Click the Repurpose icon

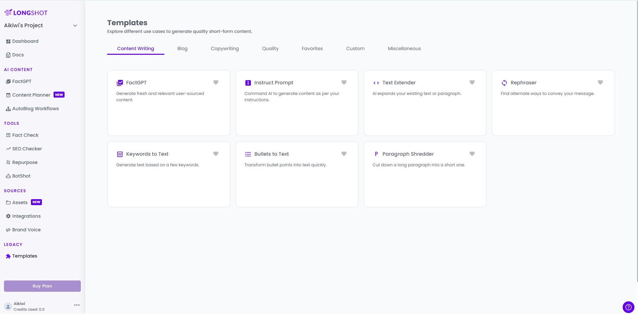pos(8,163)
